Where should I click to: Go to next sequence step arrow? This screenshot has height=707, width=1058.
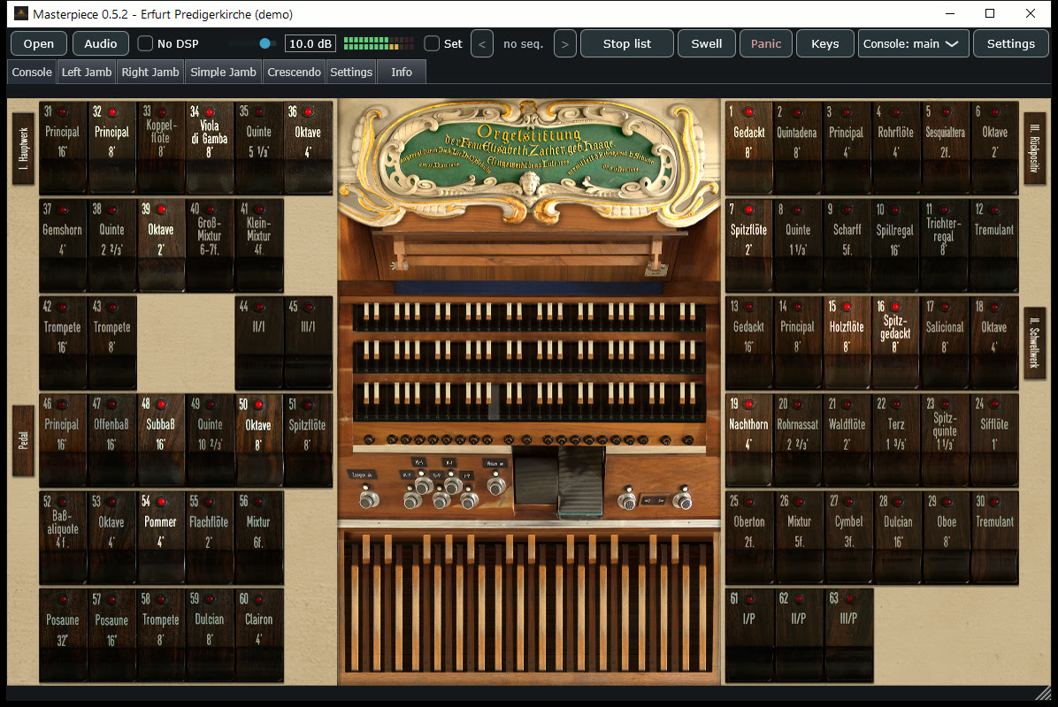pos(564,44)
